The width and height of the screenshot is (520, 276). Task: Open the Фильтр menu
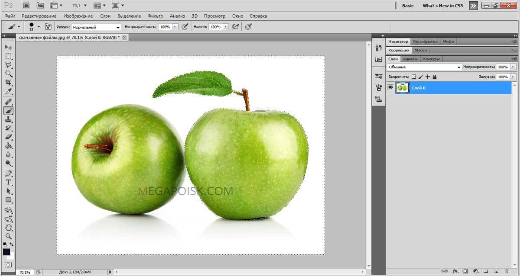[x=155, y=16]
